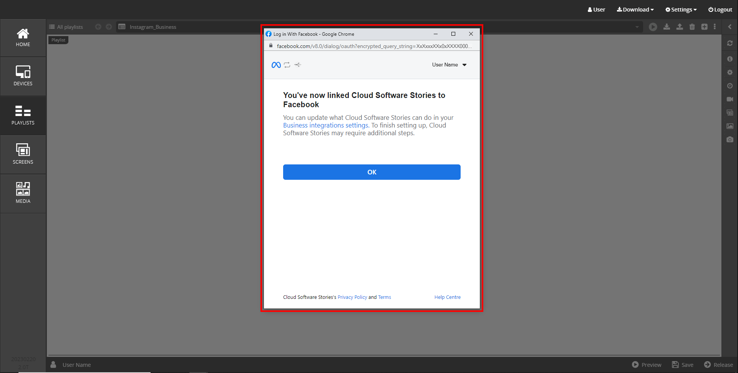Click the play icon in playlist toolbar
The width and height of the screenshot is (738, 373).
(653, 27)
